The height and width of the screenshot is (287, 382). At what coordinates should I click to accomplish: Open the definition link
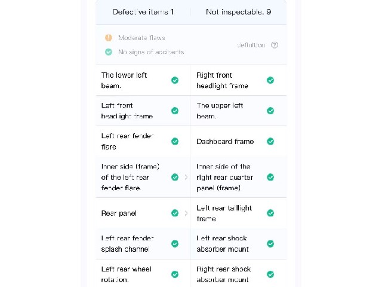click(x=251, y=45)
